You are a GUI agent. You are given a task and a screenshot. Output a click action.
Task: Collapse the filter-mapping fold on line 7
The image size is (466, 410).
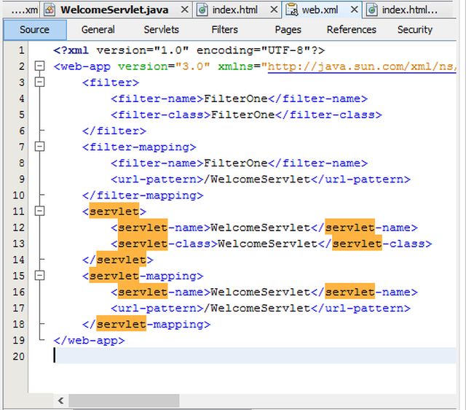click(x=39, y=147)
